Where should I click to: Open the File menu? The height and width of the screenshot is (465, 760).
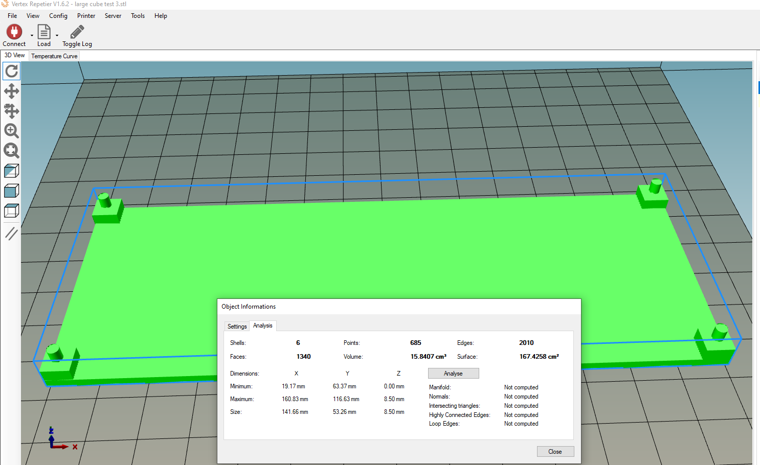[12, 16]
